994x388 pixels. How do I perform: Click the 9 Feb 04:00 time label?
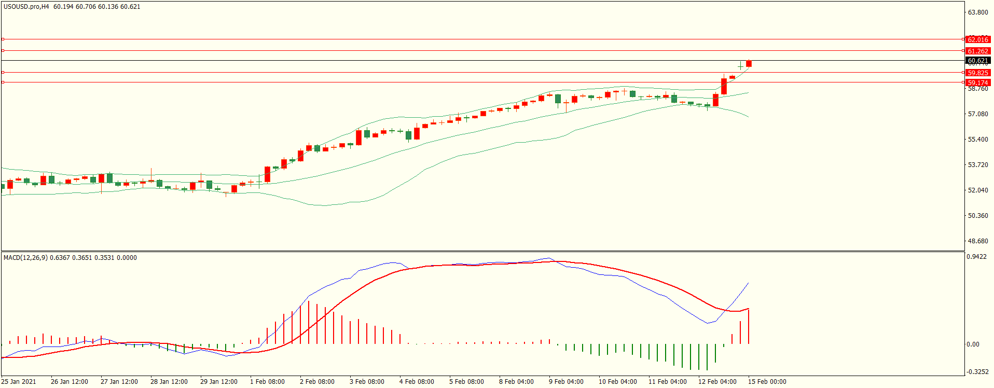point(567,382)
